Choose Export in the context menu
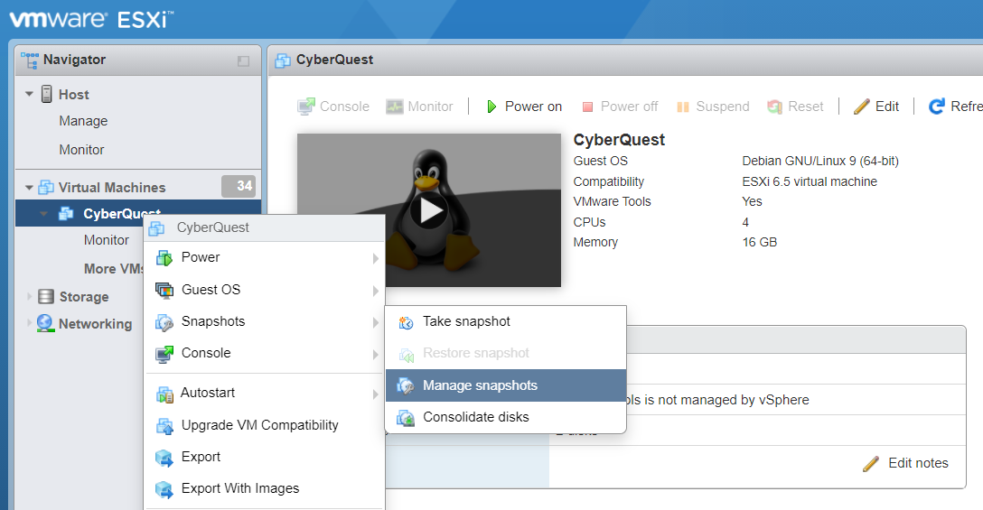The height and width of the screenshot is (510, 983). pos(265,457)
